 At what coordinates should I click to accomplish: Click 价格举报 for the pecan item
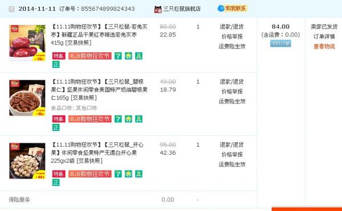point(232,92)
